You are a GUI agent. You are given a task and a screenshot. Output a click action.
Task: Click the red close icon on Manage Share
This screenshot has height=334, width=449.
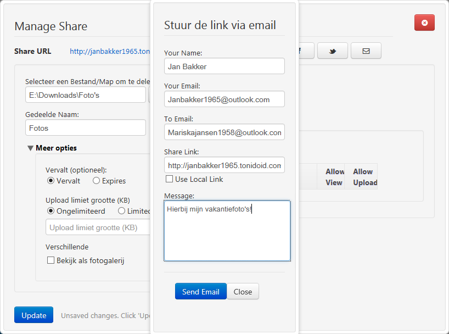click(x=424, y=23)
